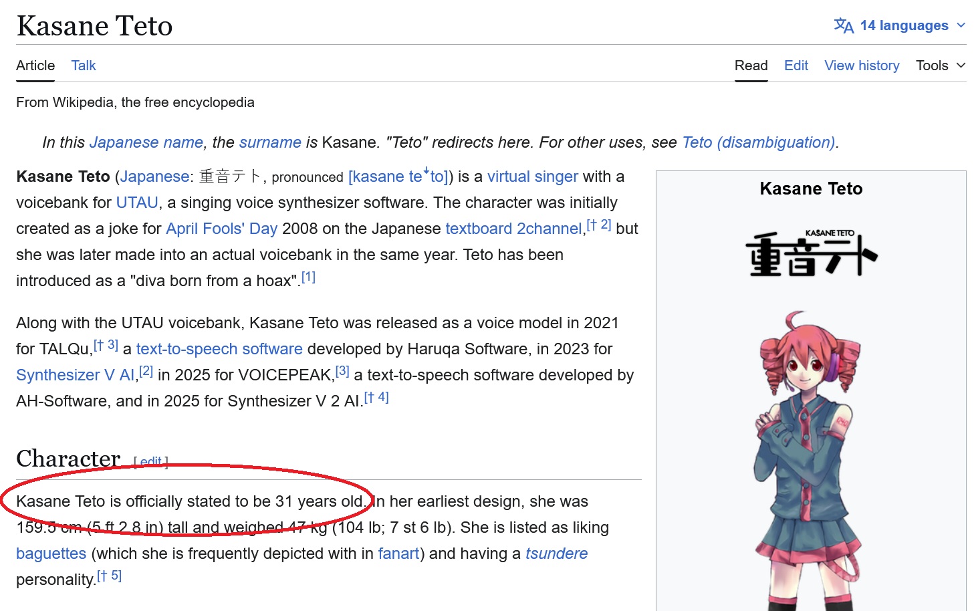Open the surname link
The image size is (976, 611).
[x=270, y=142]
